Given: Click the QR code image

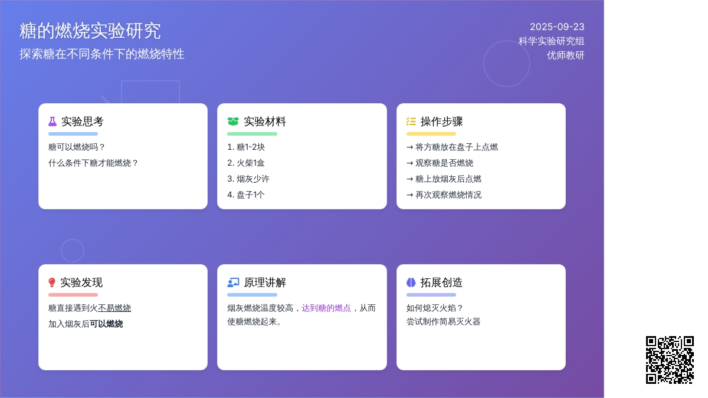Looking at the screenshot, I should point(670,360).
